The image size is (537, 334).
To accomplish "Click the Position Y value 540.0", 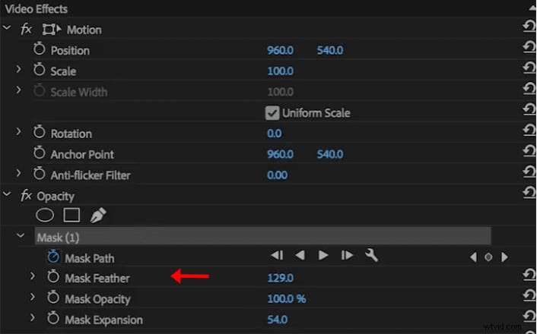I will (330, 51).
